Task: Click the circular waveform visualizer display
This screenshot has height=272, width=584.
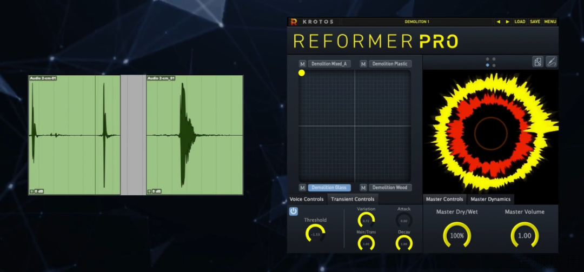Action: pyautogui.click(x=490, y=132)
